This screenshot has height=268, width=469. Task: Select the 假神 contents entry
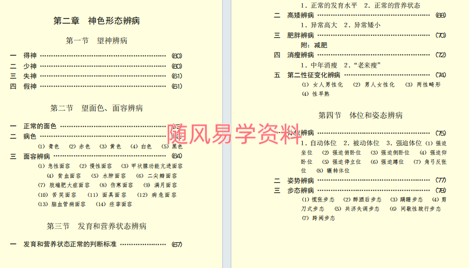30,86
